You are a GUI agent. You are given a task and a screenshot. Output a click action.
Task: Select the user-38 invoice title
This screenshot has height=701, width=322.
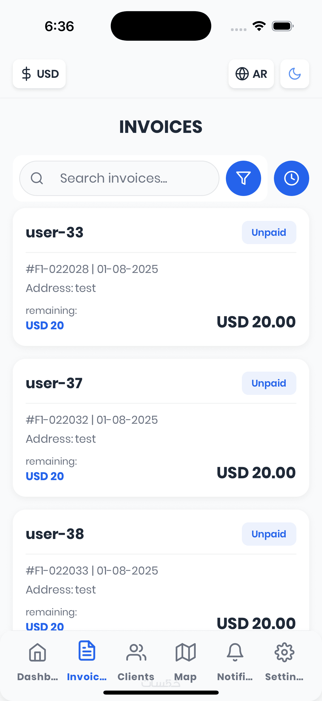(55, 534)
